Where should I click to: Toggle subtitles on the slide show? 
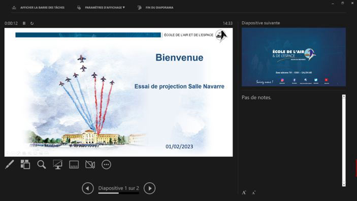tap(74, 164)
